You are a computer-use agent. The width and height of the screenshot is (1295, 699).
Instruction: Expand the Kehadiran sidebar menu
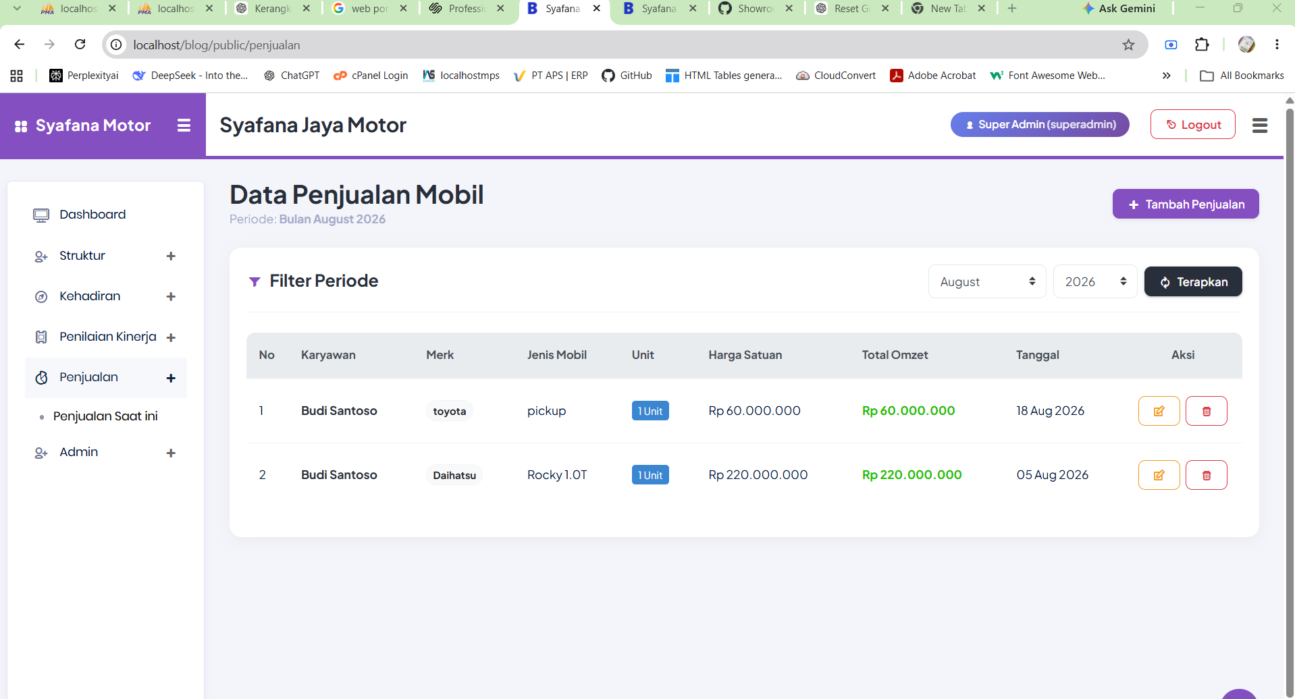(105, 296)
